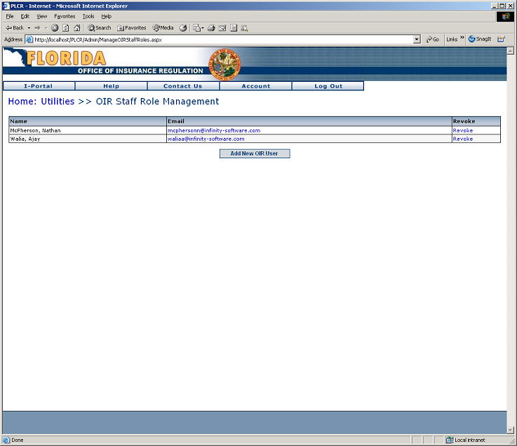Screen dimensions: 517x446
Task: Open email link waliaa@infinity-software.com
Action: (206, 139)
